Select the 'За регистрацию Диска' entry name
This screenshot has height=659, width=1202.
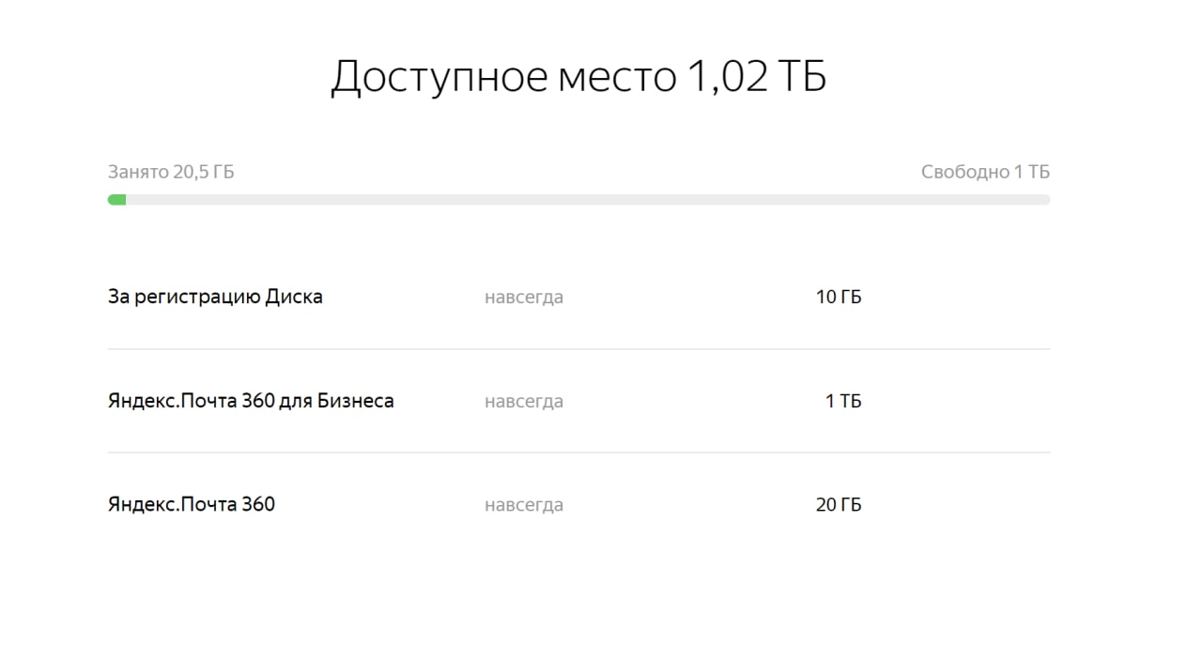(x=215, y=297)
